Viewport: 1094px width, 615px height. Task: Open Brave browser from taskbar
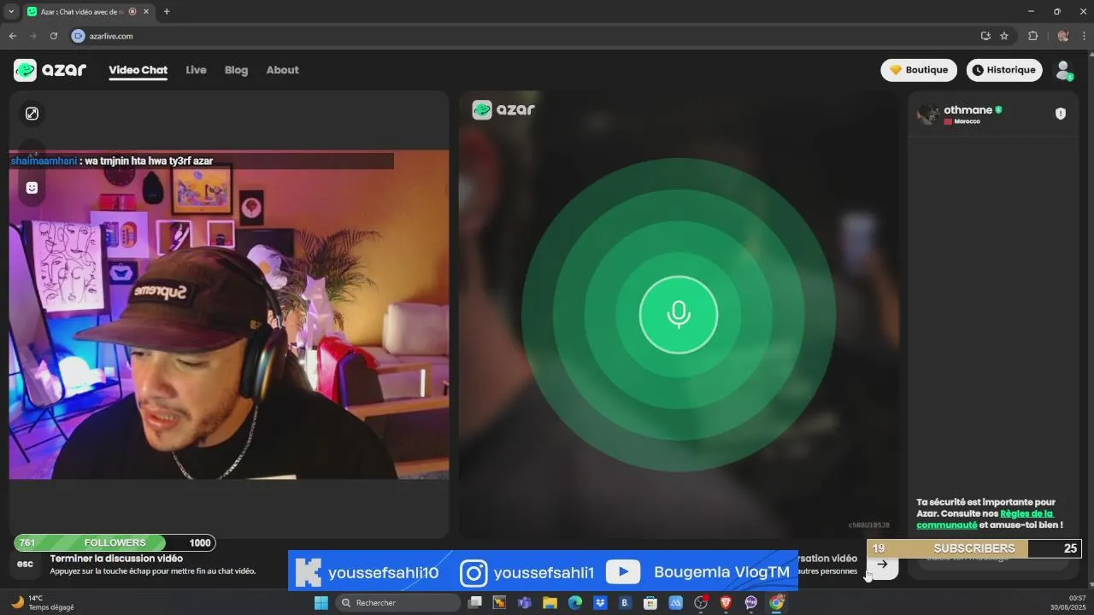point(726,603)
